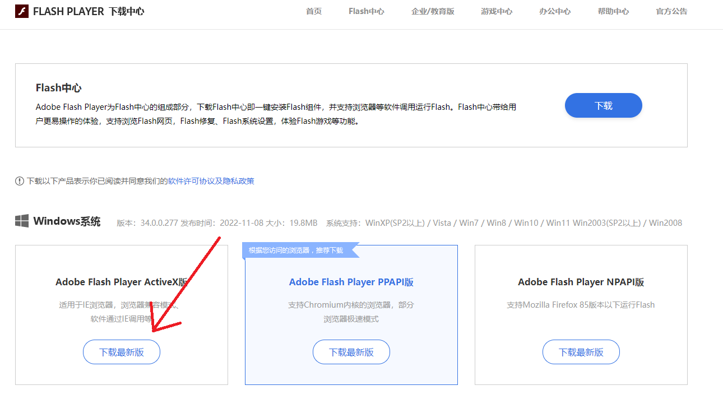Open the 官方公告 navigation item
723x399 pixels.
click(671, 11)
